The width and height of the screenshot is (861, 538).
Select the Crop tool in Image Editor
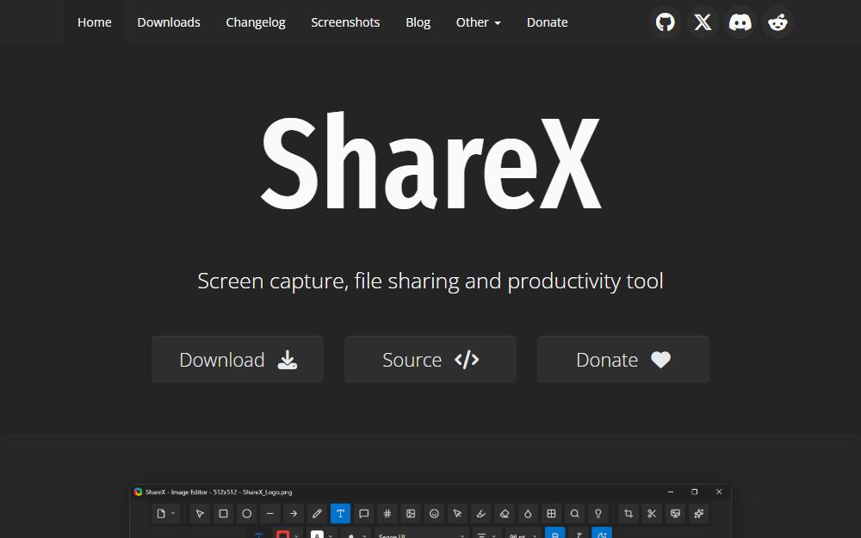pos(629,514)
